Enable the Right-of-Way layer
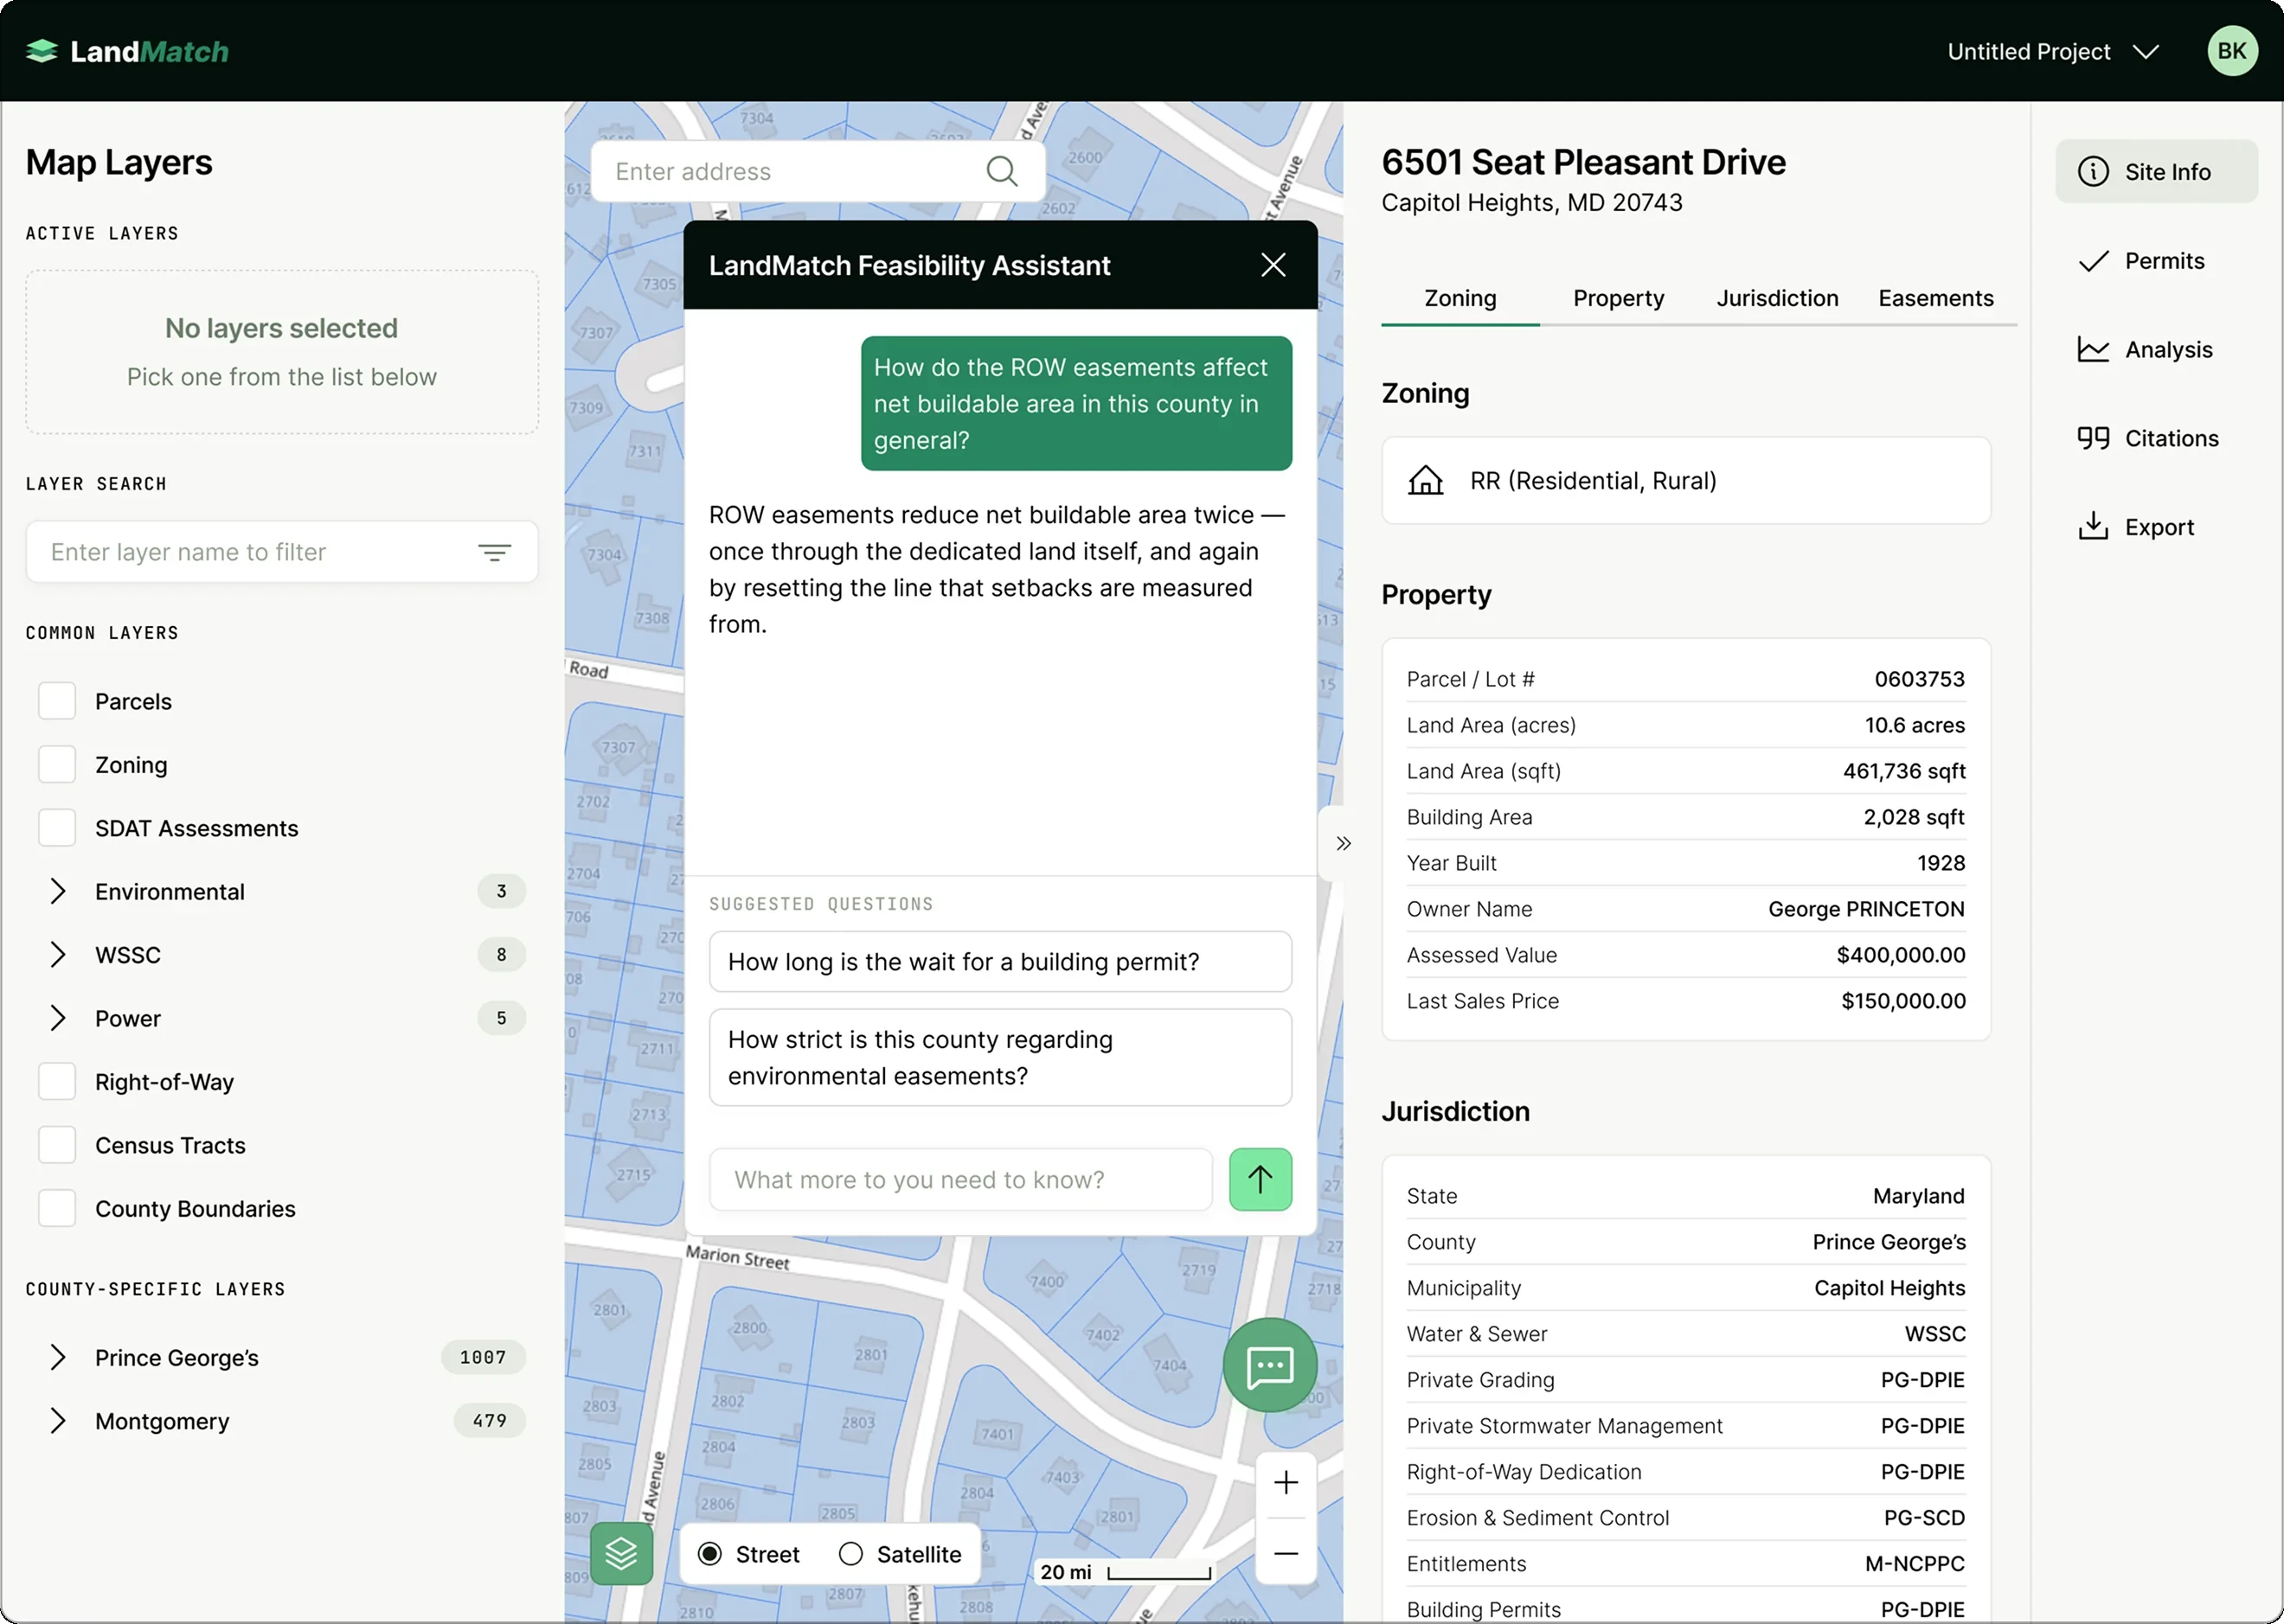Image resolution: width=2284 pixels, height=1624 pixels. [x=57, y=1082]
